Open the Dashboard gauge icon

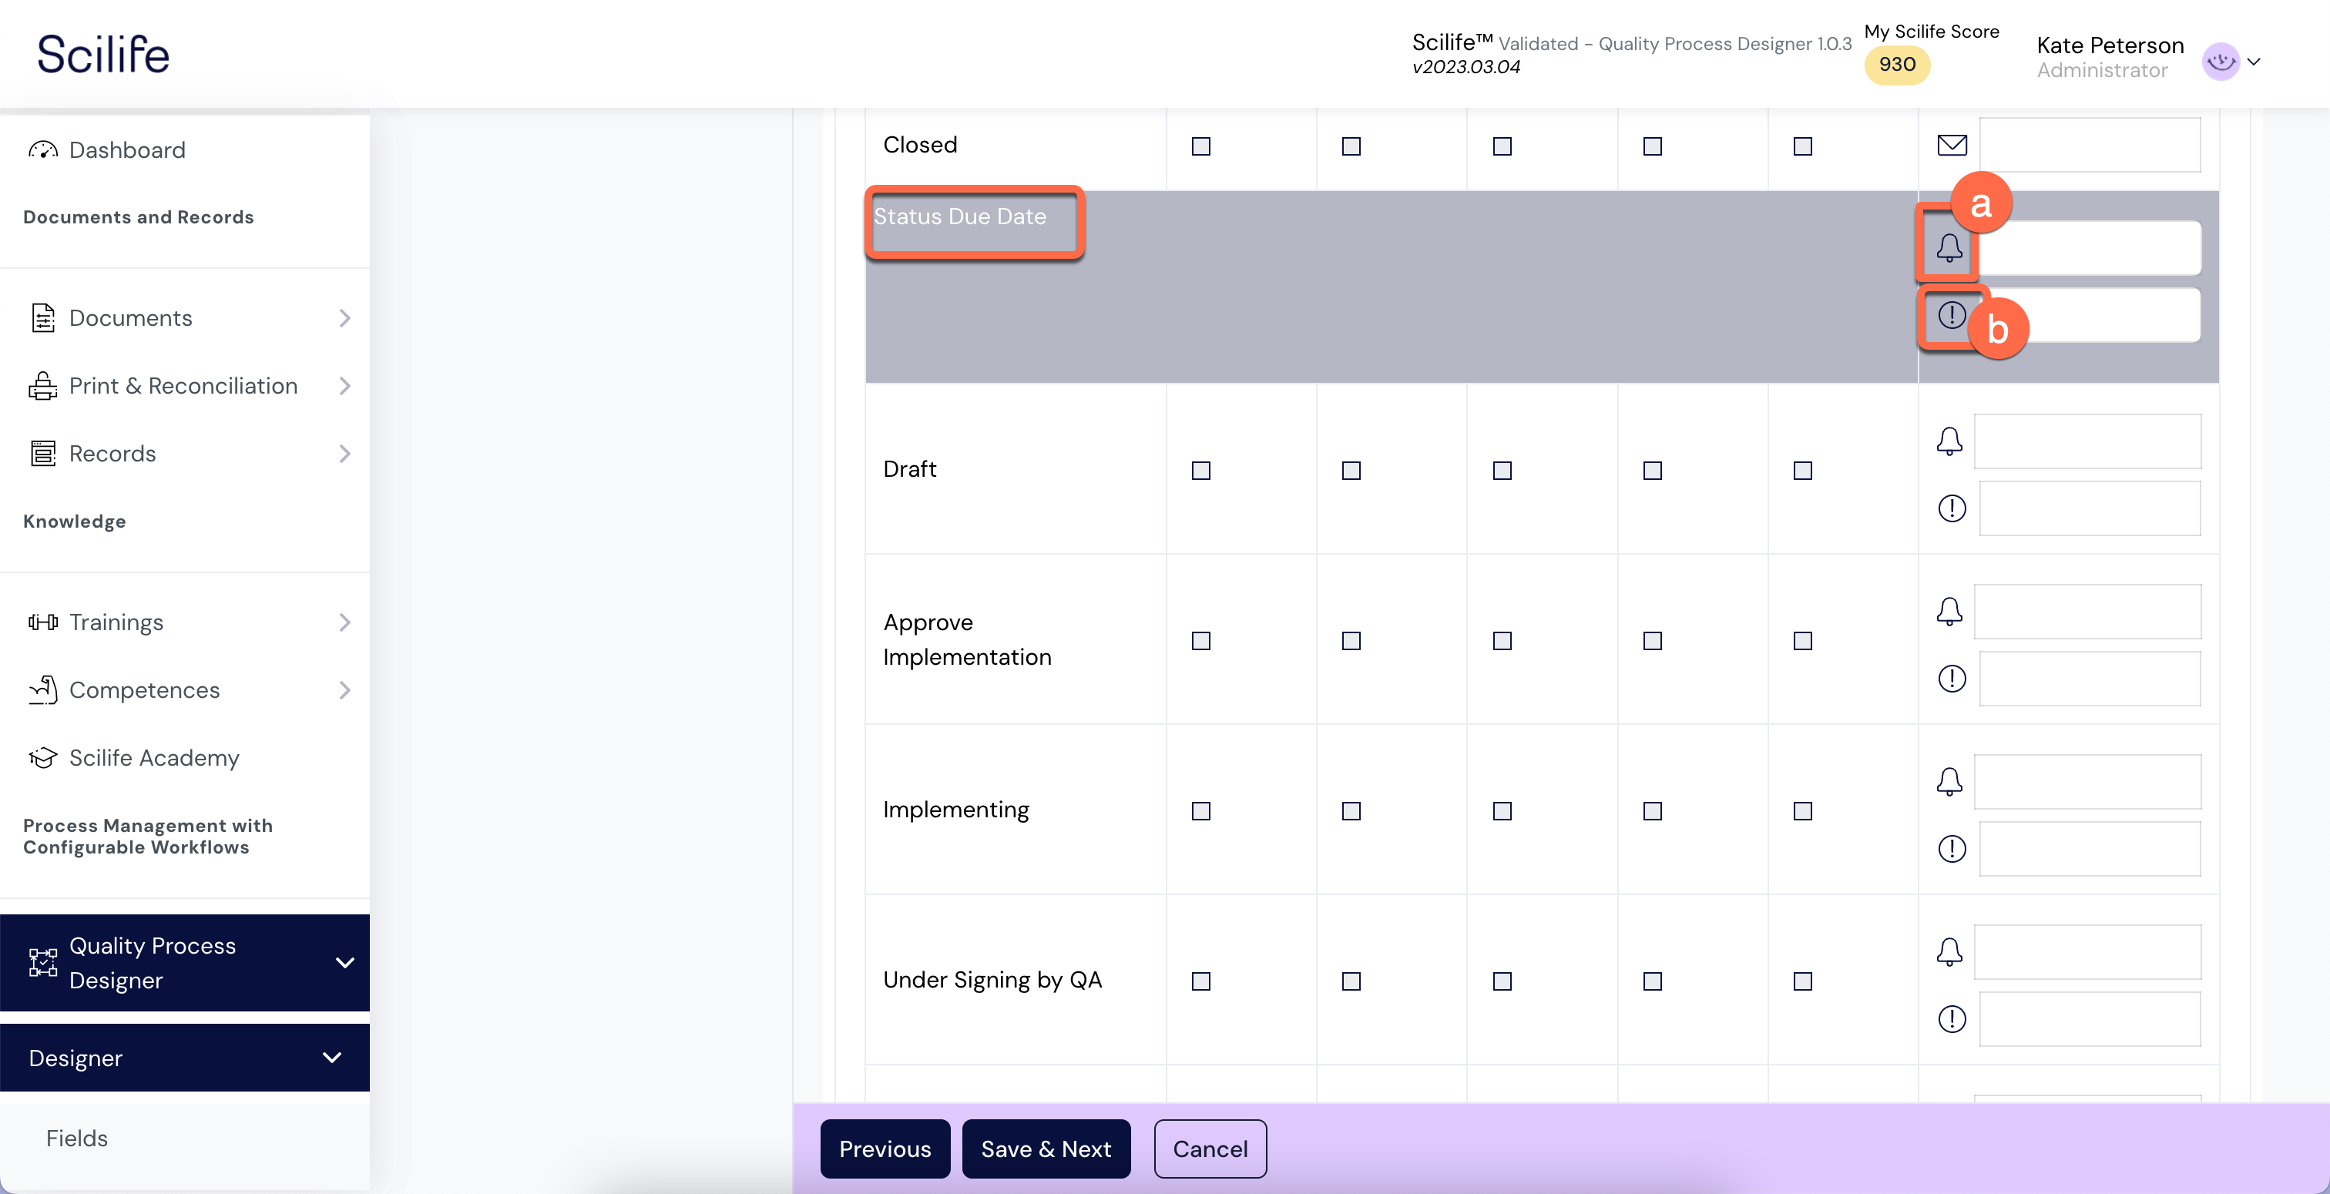coord(42,150)
